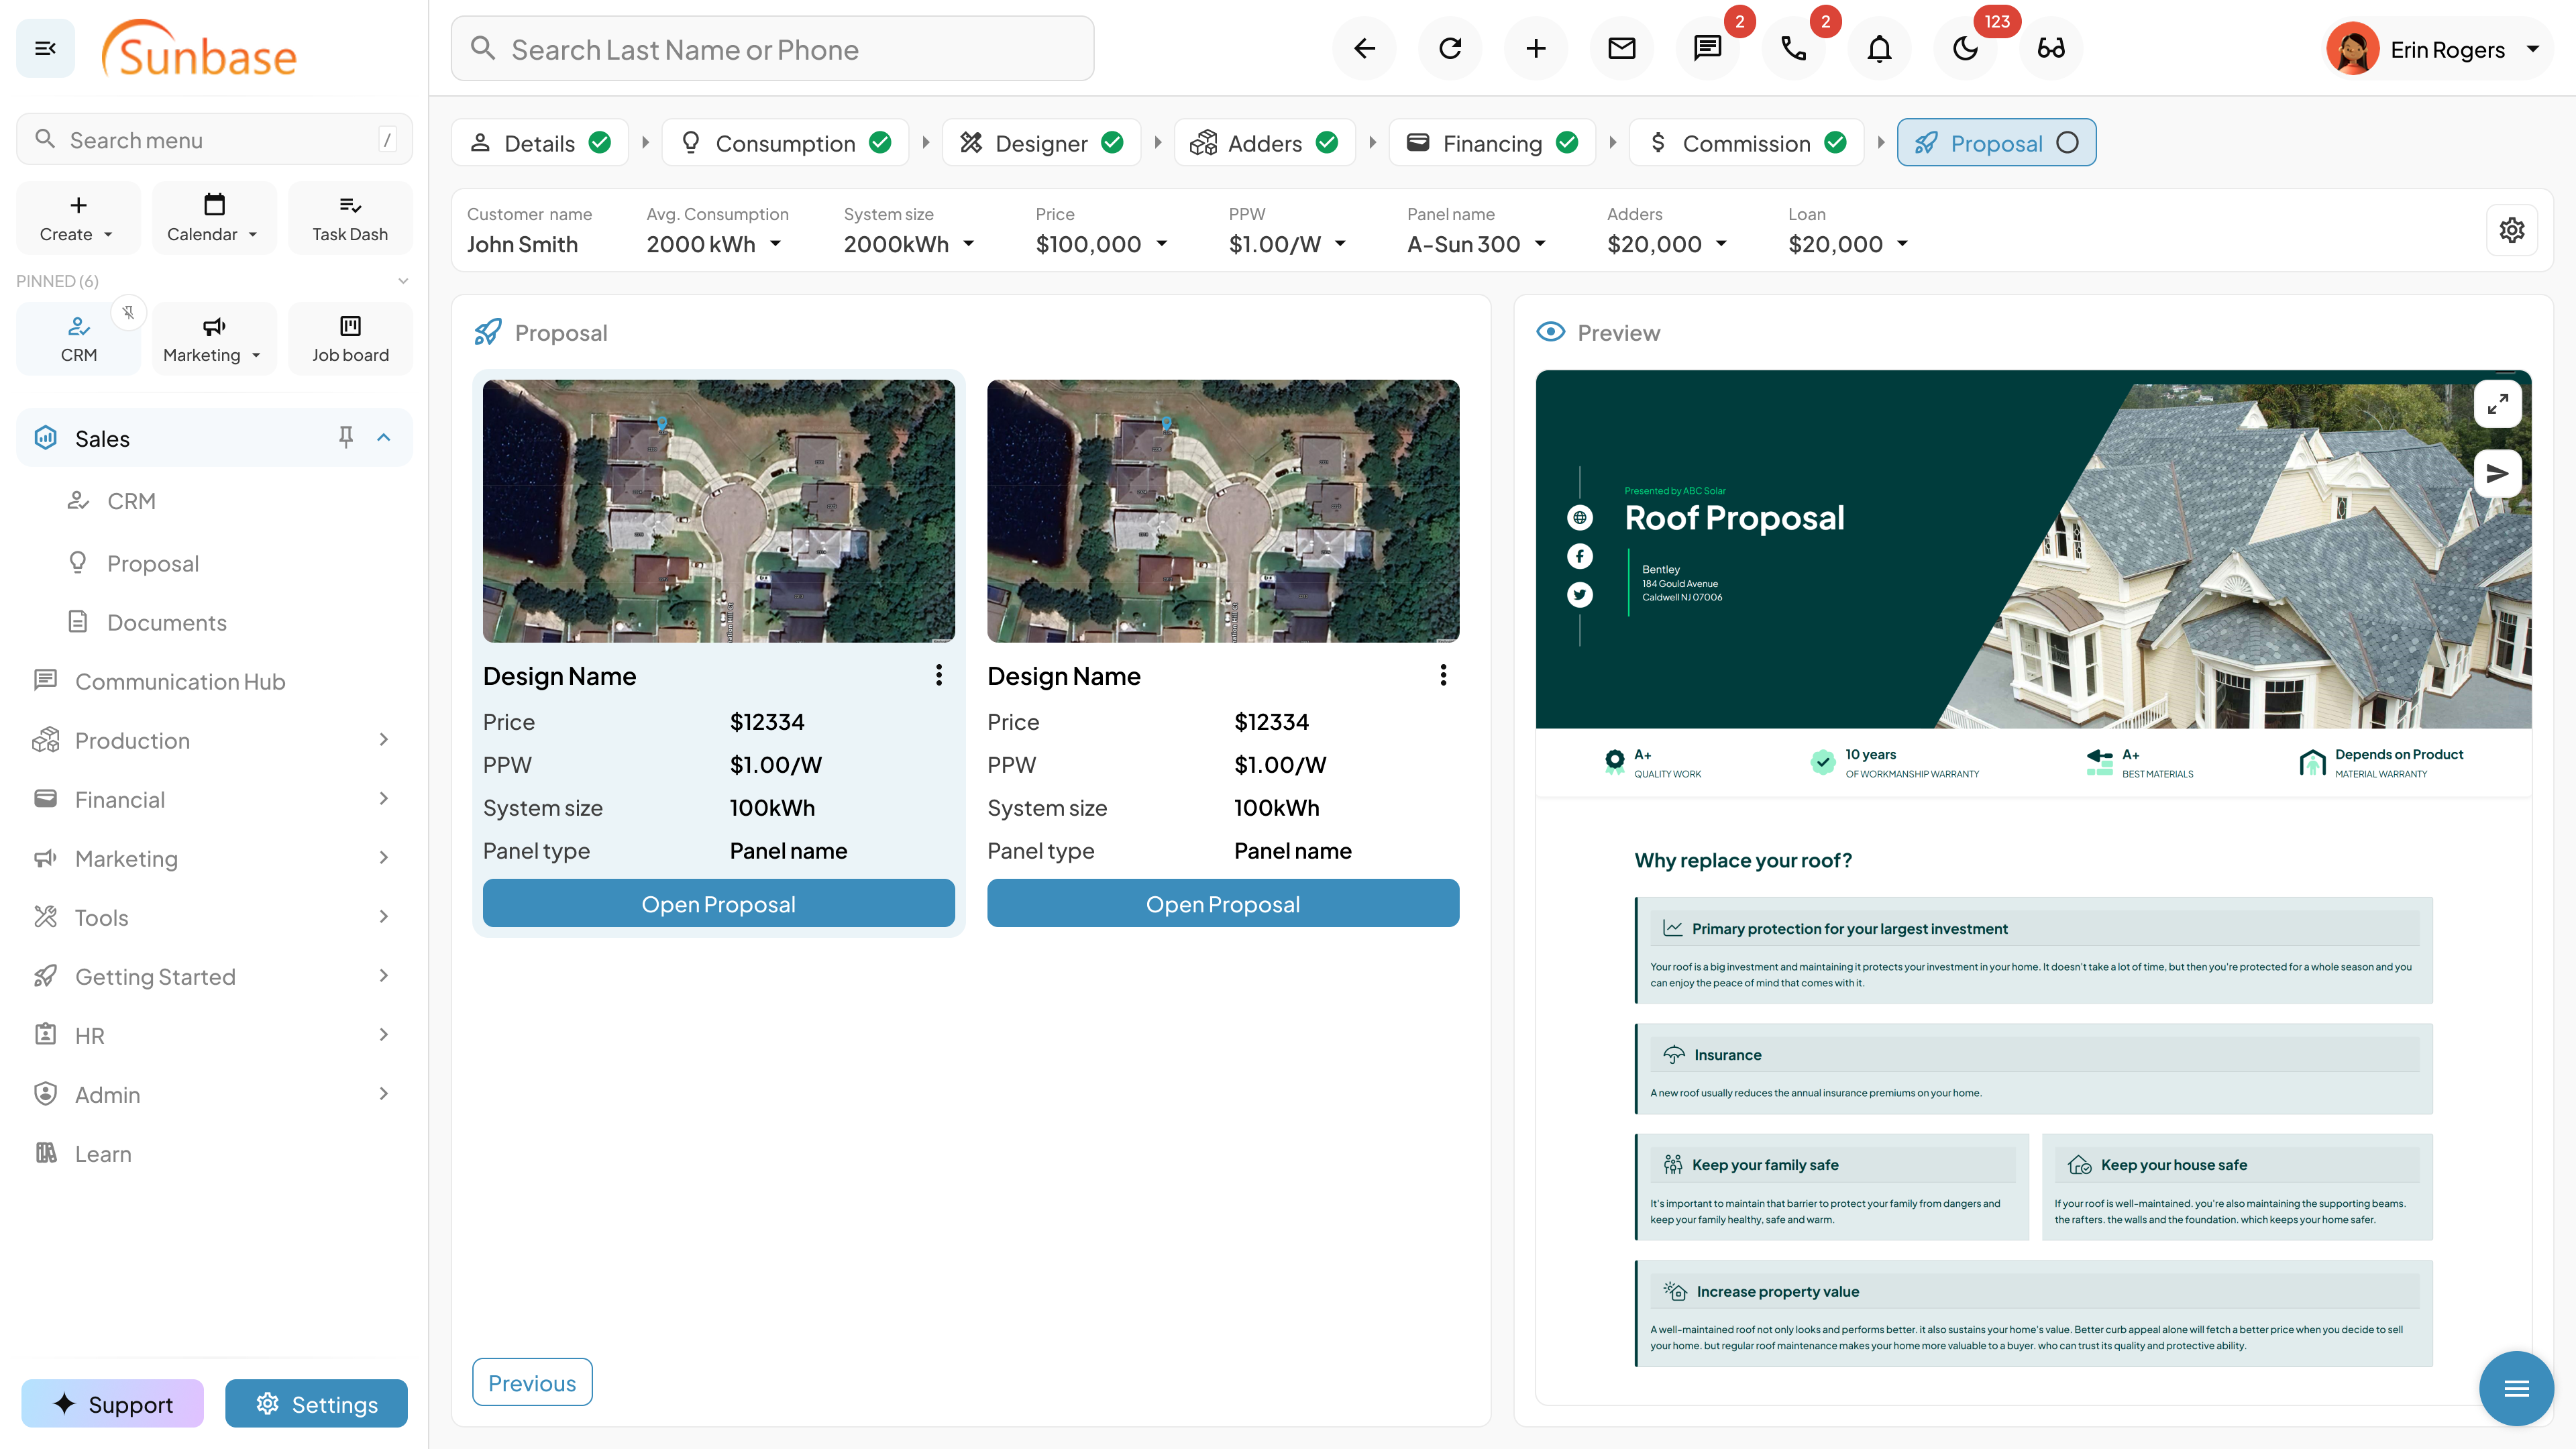Viewport: 2576px width, 1449px height.
Task: Click send arrow icon on preview
Action: (2497, 473)
